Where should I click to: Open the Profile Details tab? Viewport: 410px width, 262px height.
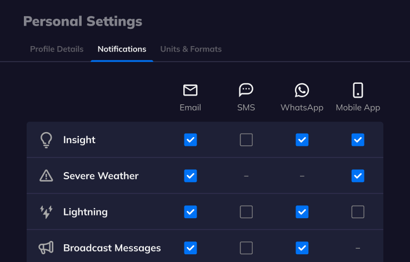tap(57, 49)
